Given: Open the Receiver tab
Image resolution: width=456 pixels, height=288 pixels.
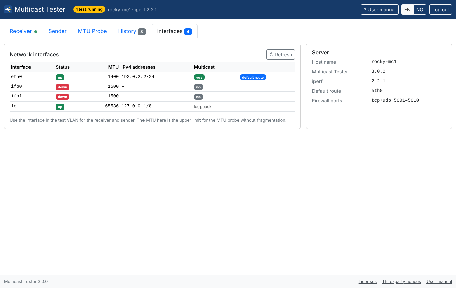Looking at the screenshot, I should point(23,31).
